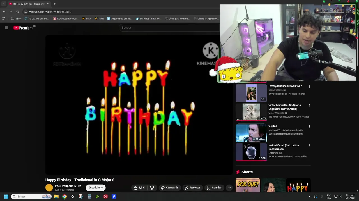Open the Windows Start menu
359x201 pixels.
coord(6,197)
